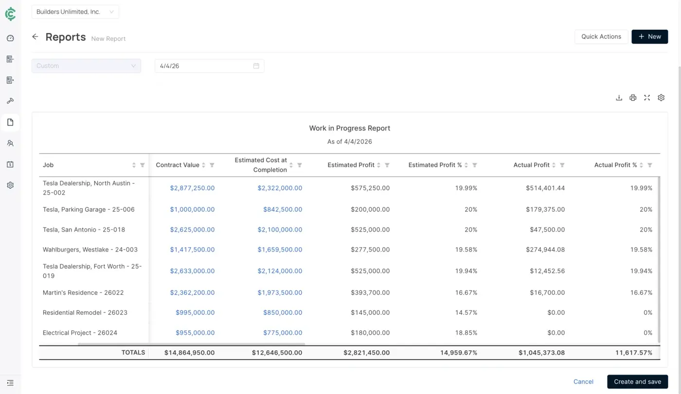Click the Create and save button
Image resolution: width=681 pixels, height=394 pixels.
coord(637,382)
